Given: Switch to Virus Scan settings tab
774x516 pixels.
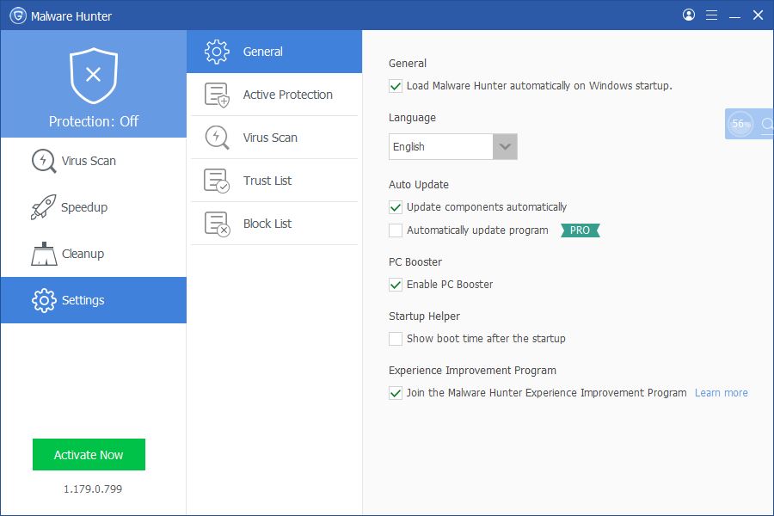Looking at the screenshot, I should pos(274,138).
